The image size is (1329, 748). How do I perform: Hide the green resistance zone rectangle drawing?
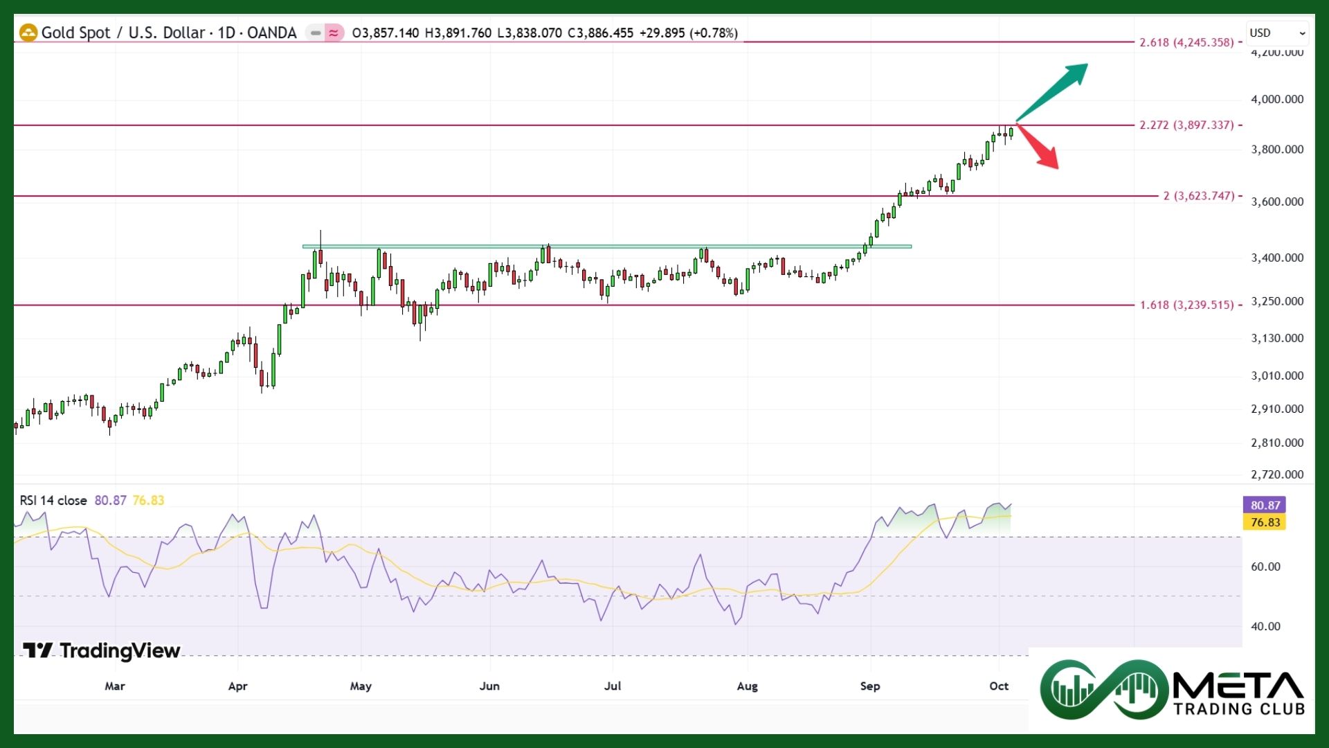(606, 246)
